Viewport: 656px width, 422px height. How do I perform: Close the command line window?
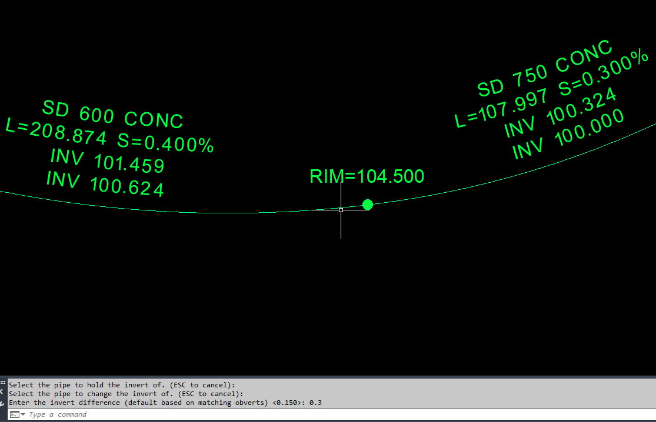pyautogui.click(x=2, y=392)
